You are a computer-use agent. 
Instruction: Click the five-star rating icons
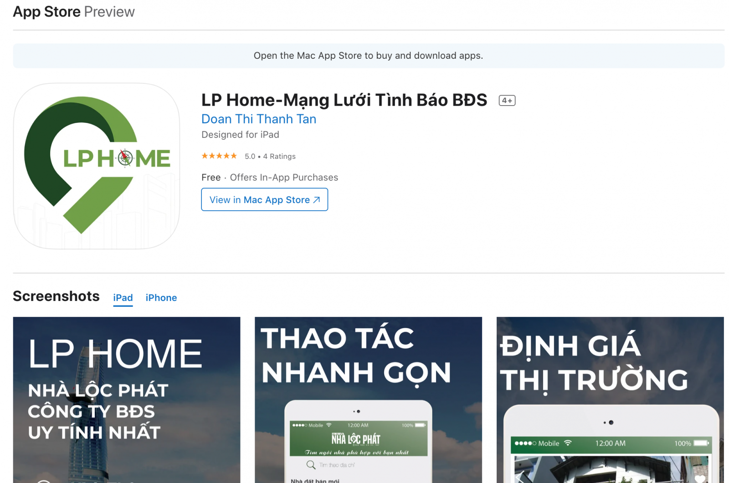pyautogui.click(x=219, y=156)
